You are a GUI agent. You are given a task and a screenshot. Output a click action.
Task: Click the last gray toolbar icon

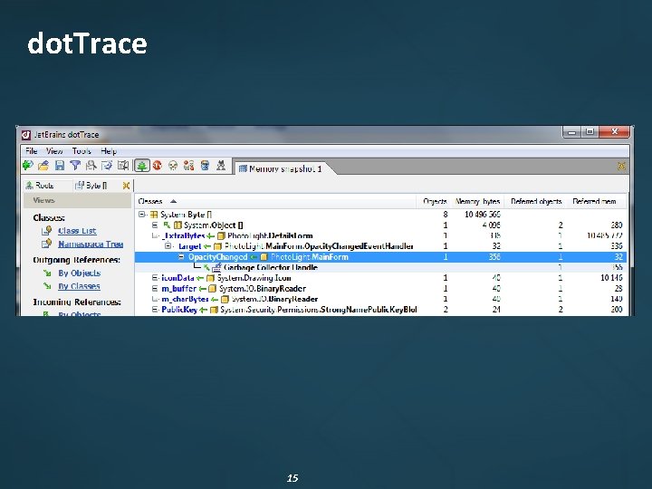tap(221, 166)
